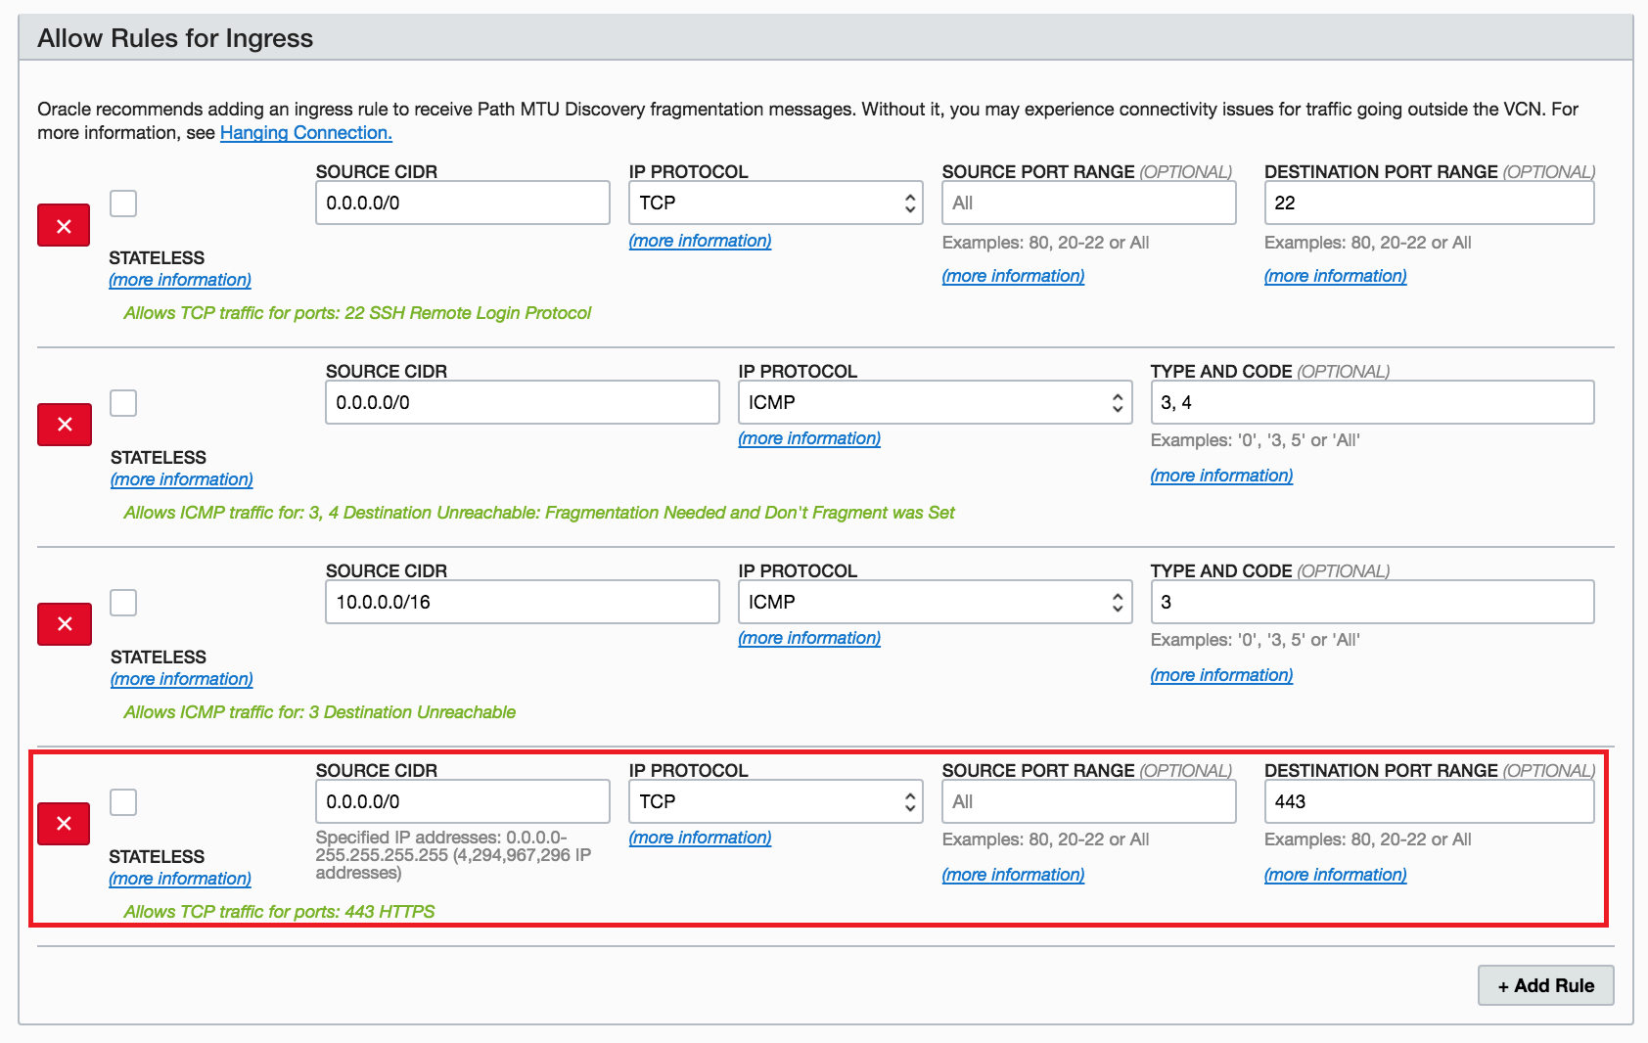Image resolution: width=1648 pixels, height=1043 pixels.
Task: Remove the highlighted HTTPS port 443 rule
Action: [x=63, y=824]
